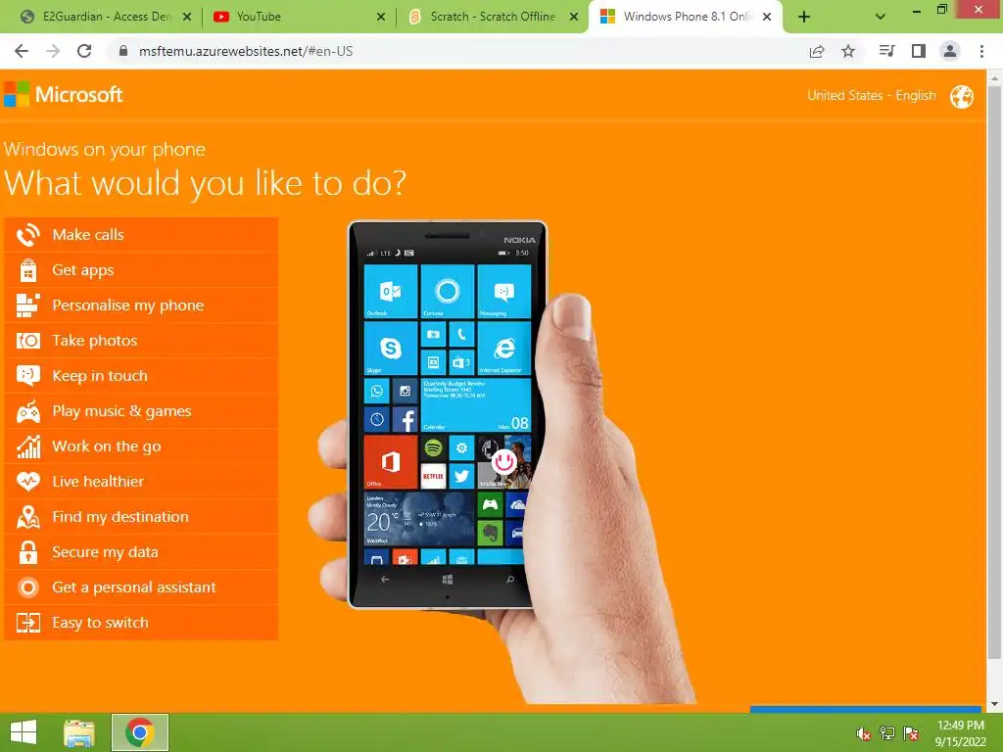
Task: Tap the Facebook tile on the phone
Action: [x=405, y=419]
